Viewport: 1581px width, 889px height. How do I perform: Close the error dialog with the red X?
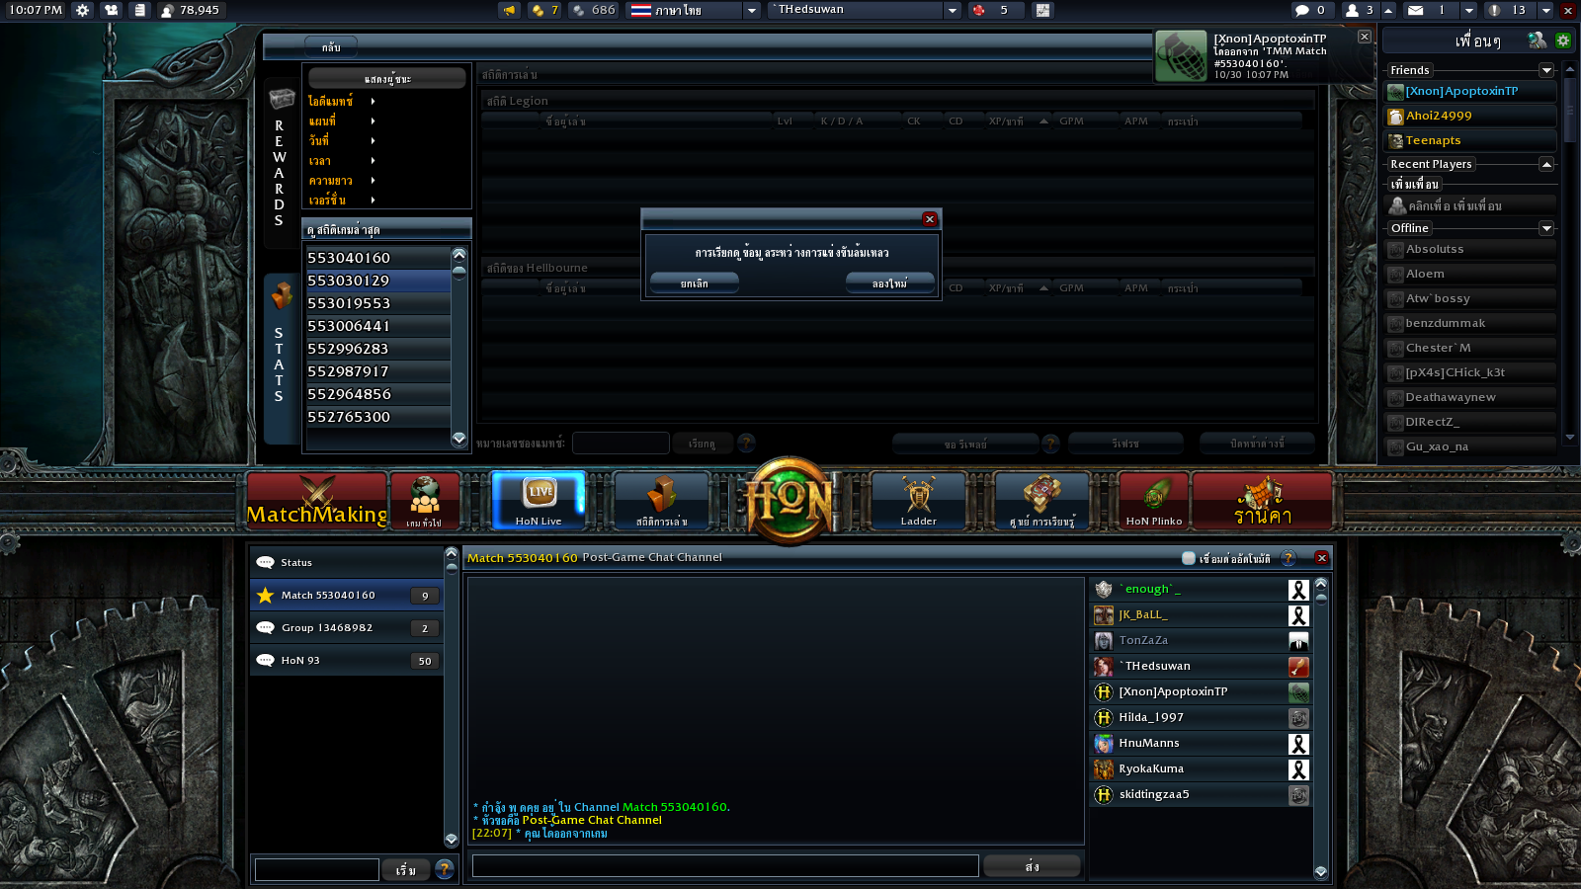[x=929, y=219]
